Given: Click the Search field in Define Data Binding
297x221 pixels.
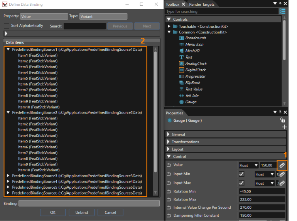Looking at the screenshot, I should click(85, 26).
